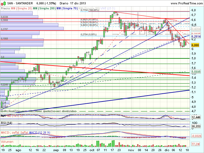Viewport: 204px width, 153px height.
Task: Click the ago month label on time axis
Action: pos(18,150)
